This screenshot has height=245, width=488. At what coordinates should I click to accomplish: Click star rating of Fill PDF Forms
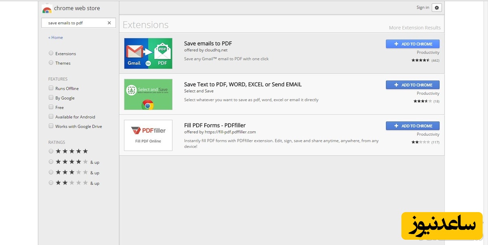point(420,142)
